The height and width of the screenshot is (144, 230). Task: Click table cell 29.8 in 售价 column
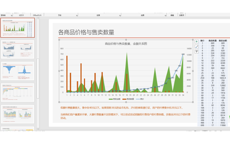(203, 78)
